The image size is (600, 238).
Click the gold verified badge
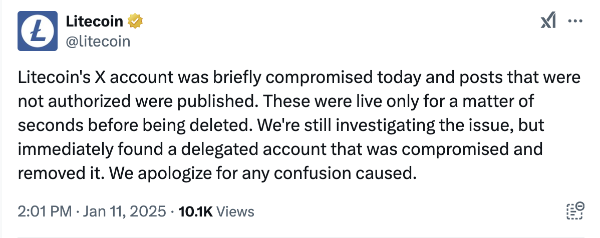pyautogui.click(x=136, y=21)
